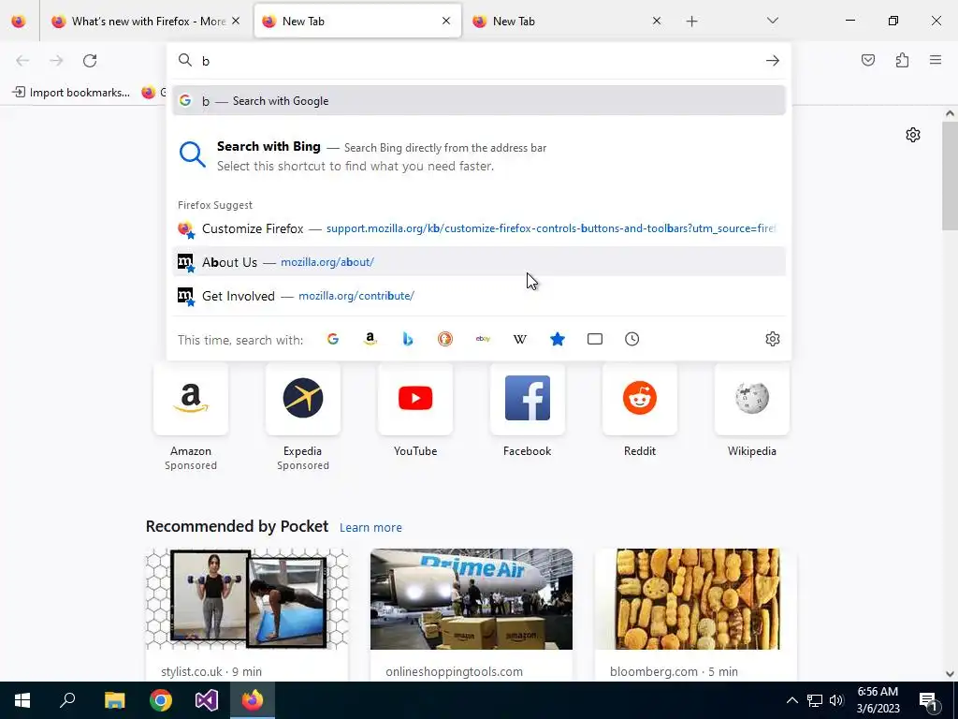Reload the current page
958x719 pixels.
coord(90,60)
